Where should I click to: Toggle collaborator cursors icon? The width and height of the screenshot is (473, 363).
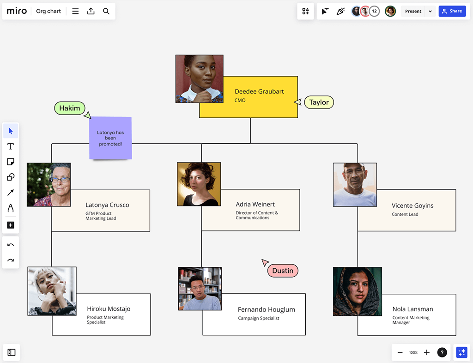[x=325, y=11]
